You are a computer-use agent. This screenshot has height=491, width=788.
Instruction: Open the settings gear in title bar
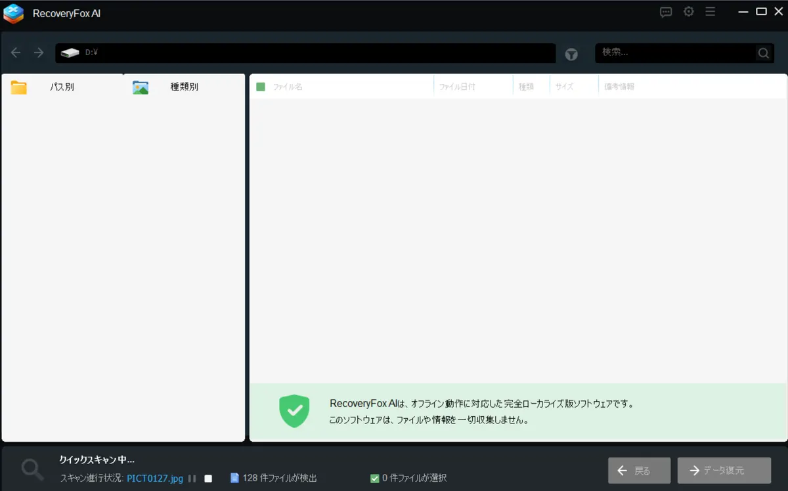click(x=688, y=12)
